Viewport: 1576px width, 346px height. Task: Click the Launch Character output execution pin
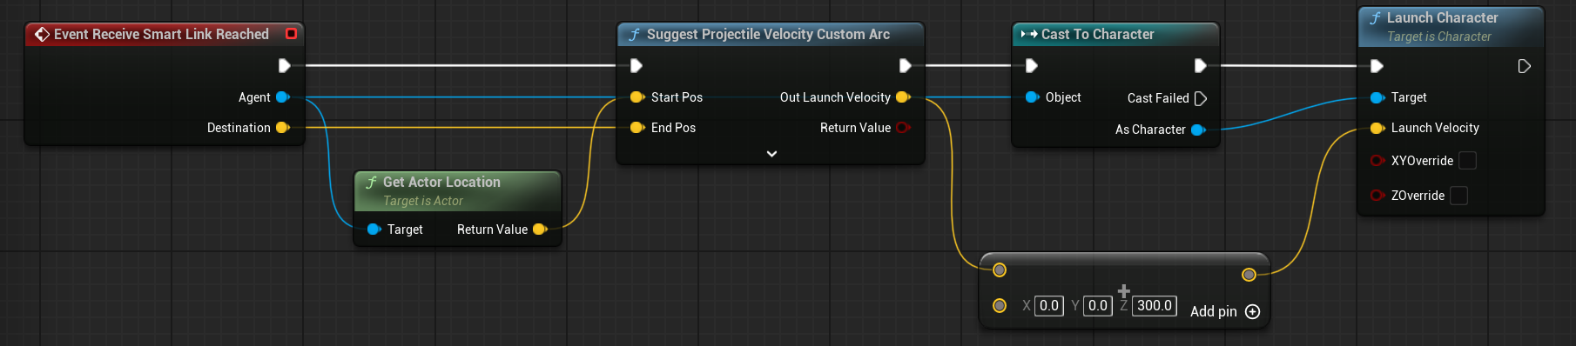(1524, 66)
